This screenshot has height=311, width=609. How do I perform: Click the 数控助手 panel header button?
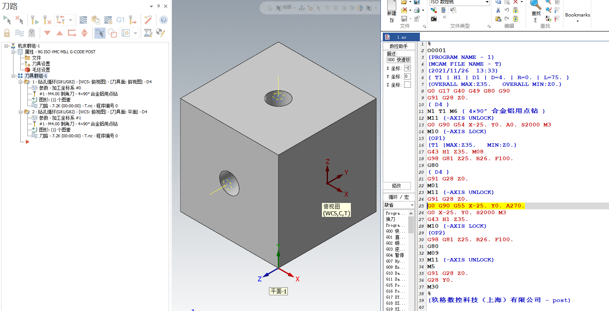point(398,46)
